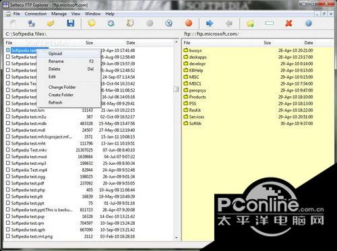The image size is (337, 251).
Task: Click the folder icon beside KBHelp
Action: click(x=186, y=70)
